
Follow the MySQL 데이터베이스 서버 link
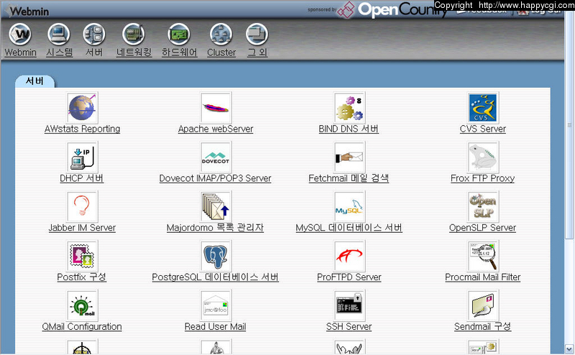click(x=349, y=228)
